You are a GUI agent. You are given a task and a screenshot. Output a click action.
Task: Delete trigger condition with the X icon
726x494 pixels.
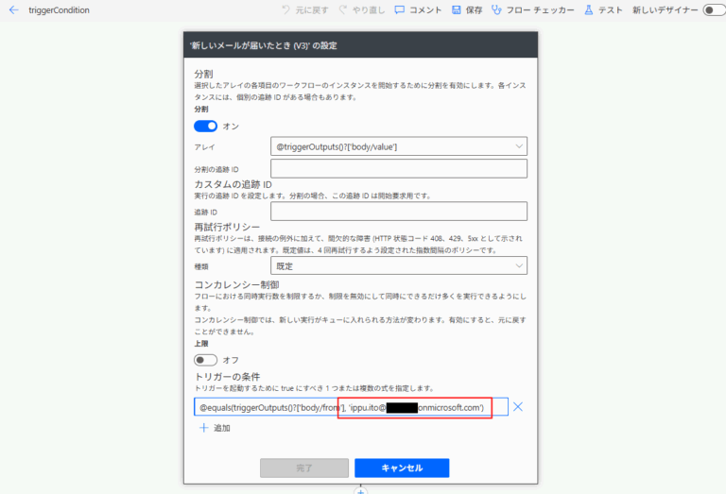pos(518,407)
